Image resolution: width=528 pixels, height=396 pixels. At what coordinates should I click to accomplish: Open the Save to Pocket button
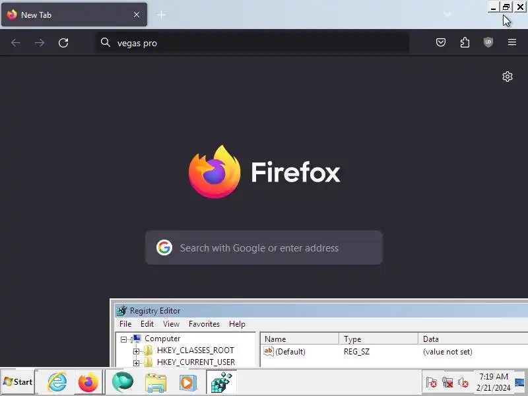click(441, 42)
